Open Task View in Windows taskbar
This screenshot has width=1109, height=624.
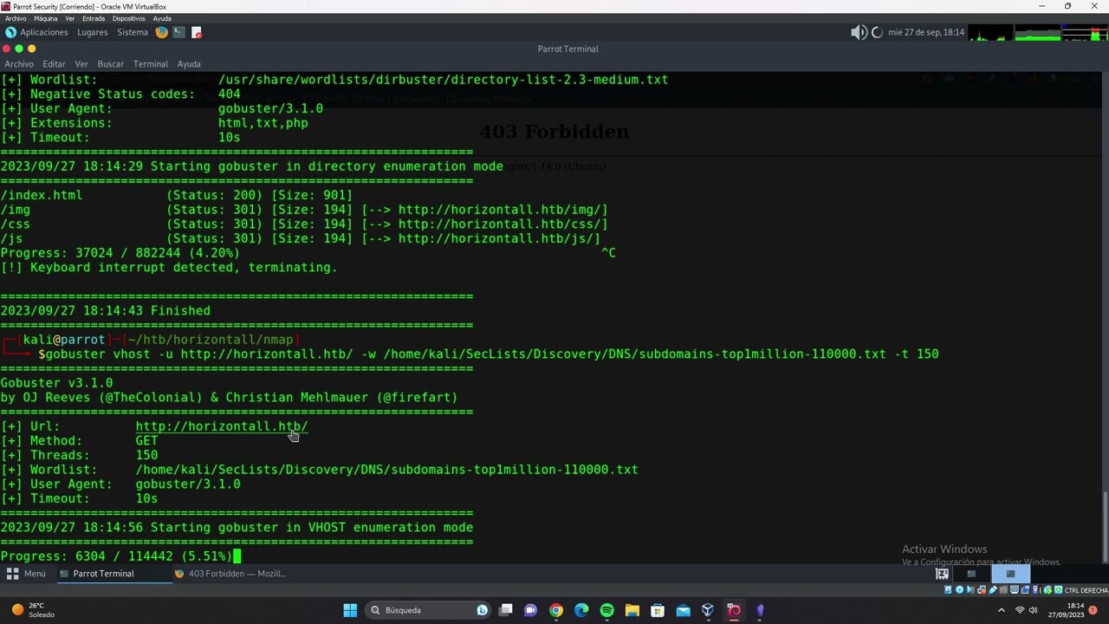[506, 610]
